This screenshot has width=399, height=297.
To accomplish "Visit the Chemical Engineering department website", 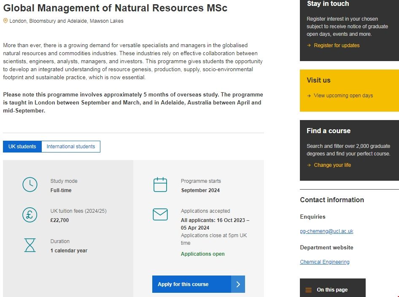I will [325, 262].
